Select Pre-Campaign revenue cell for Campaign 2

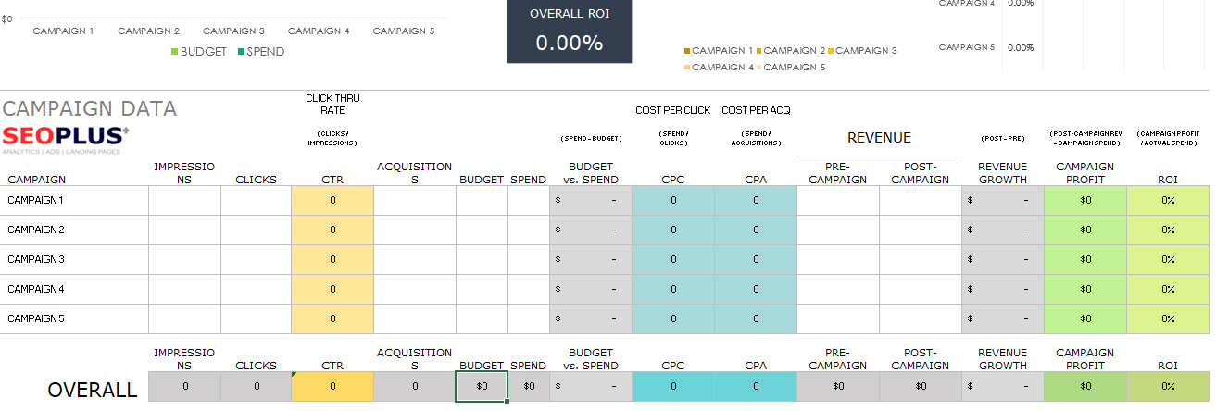837,230
